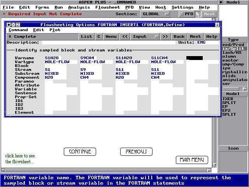Open the Run menu
The height and width of the screenshot is (187, 249).
tap(59, 7)
